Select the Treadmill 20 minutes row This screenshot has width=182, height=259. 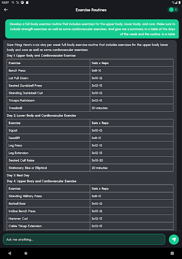pos(90,108)
